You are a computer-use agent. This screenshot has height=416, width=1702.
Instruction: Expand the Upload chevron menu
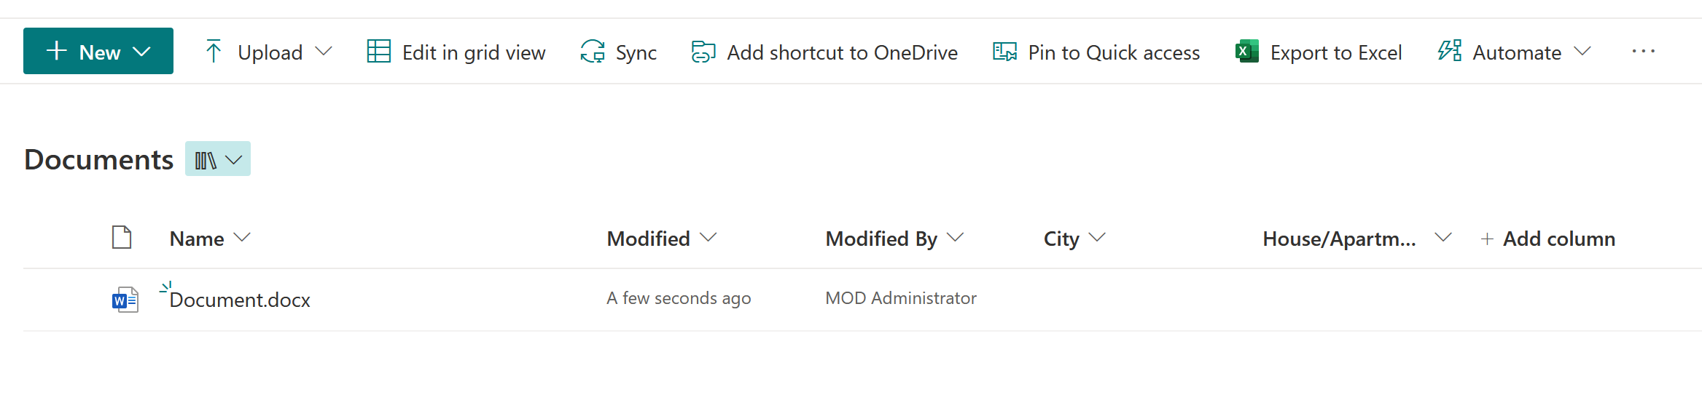pyautogui.click(x=324, y=52)
